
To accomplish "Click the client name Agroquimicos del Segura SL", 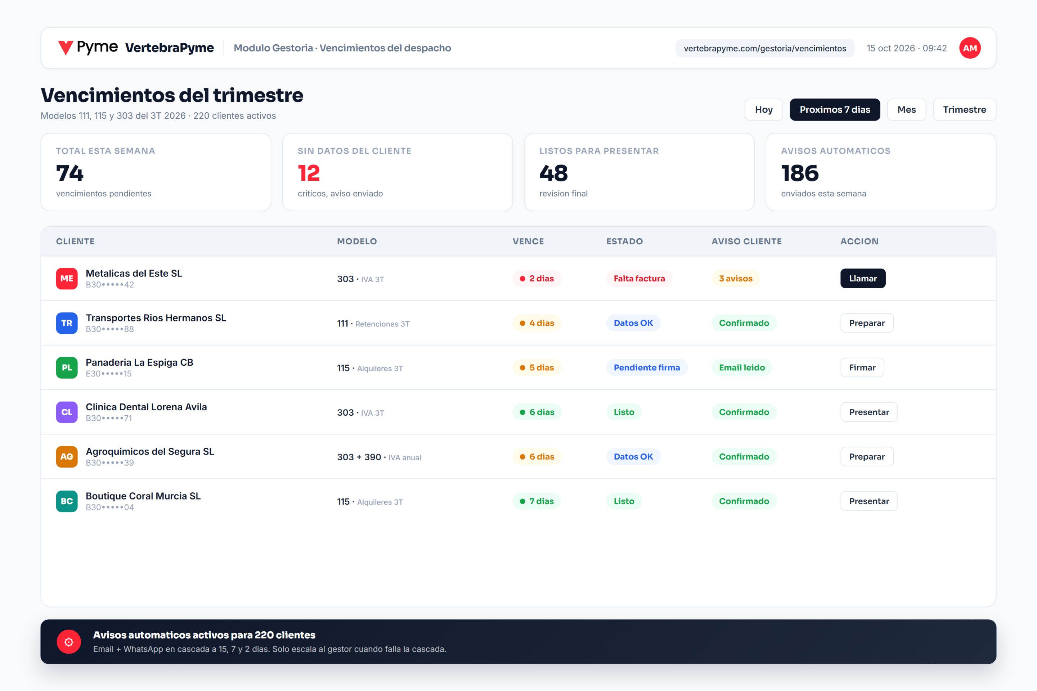I will pos(150,451).
